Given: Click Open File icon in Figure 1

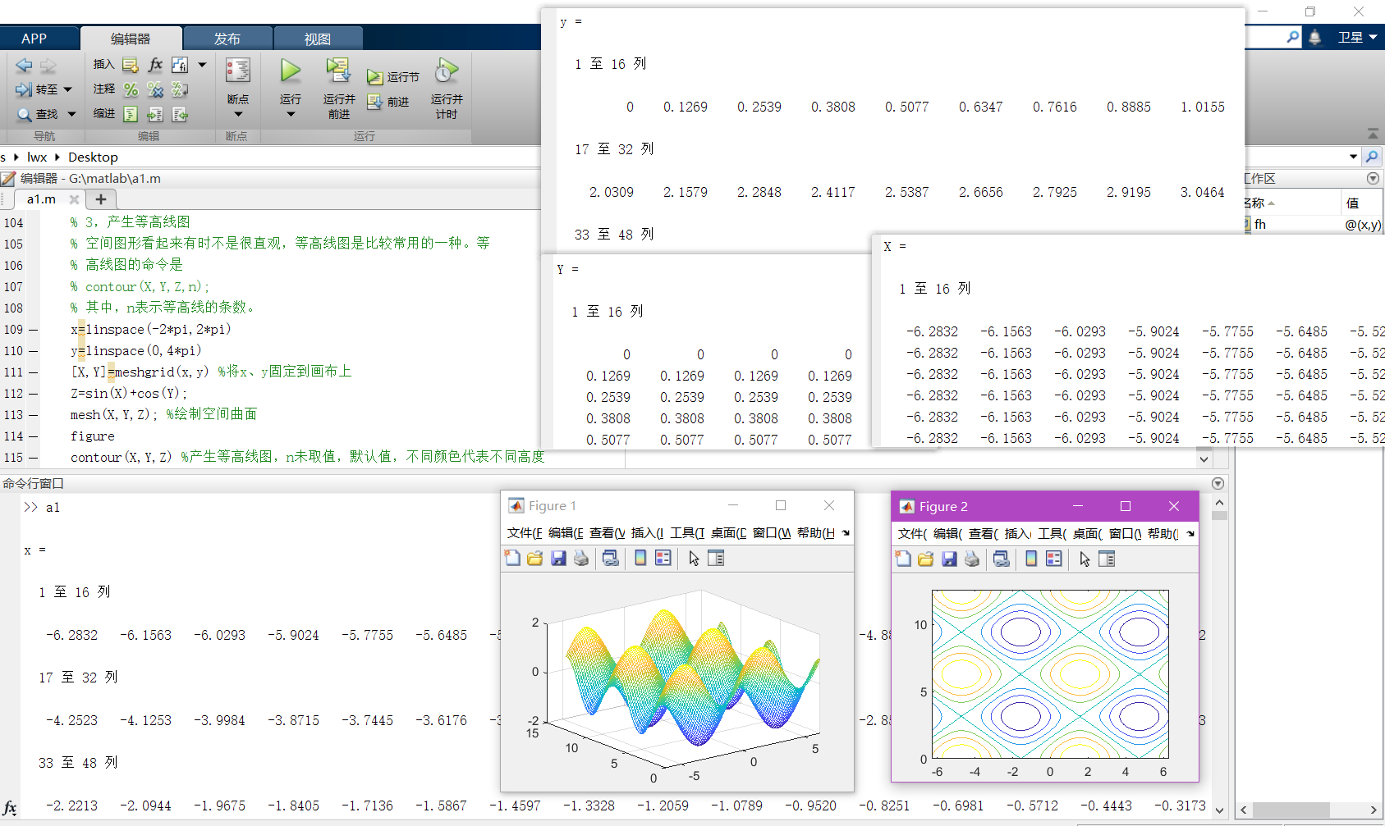Looking at the screenshot, I should click(x=535, y=559).
